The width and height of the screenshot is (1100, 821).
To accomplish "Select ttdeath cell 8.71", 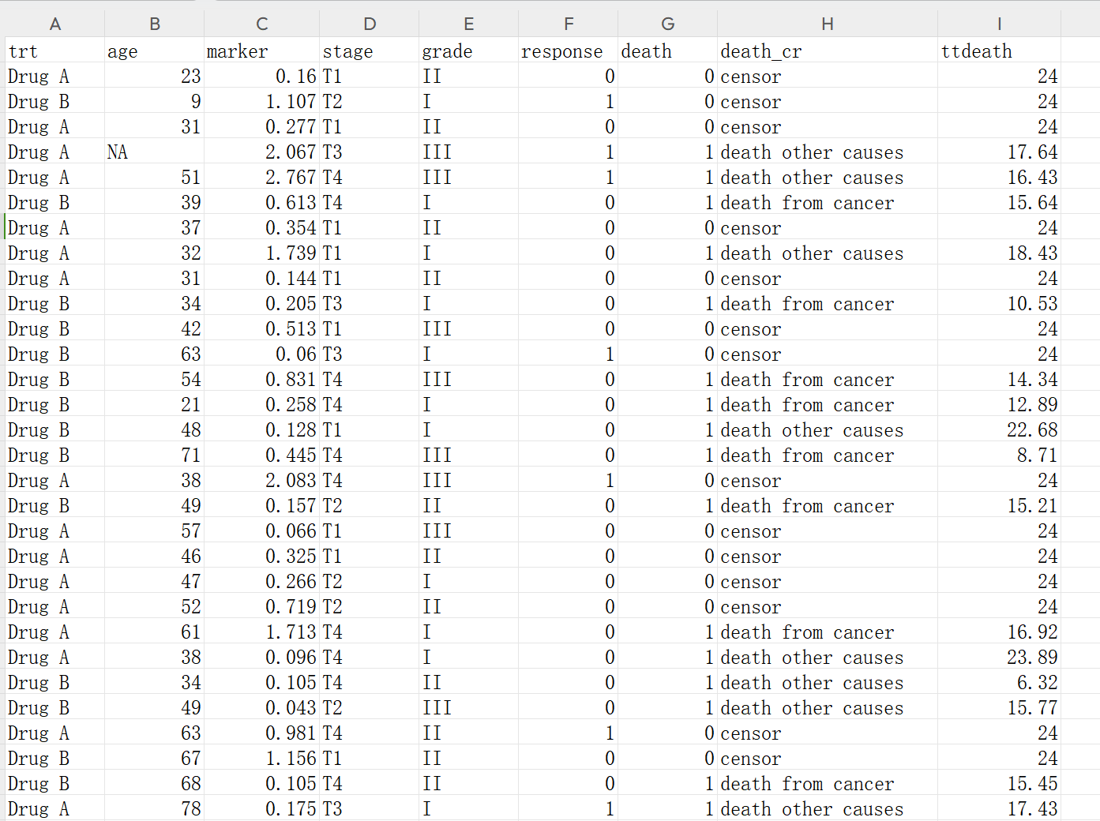I will [999, 455].
